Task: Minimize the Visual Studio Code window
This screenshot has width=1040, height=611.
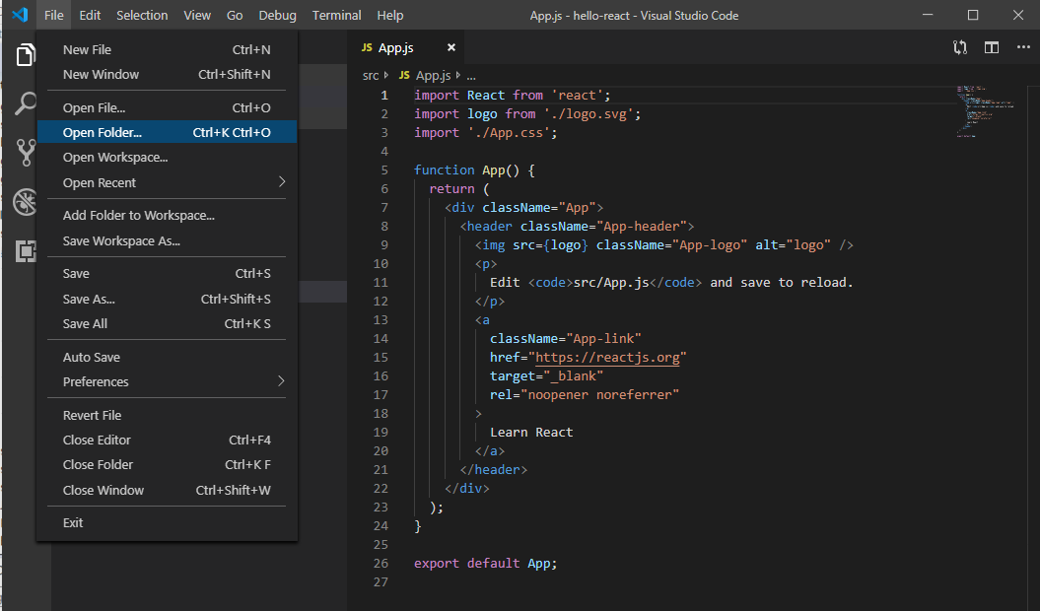Action: 928,15
